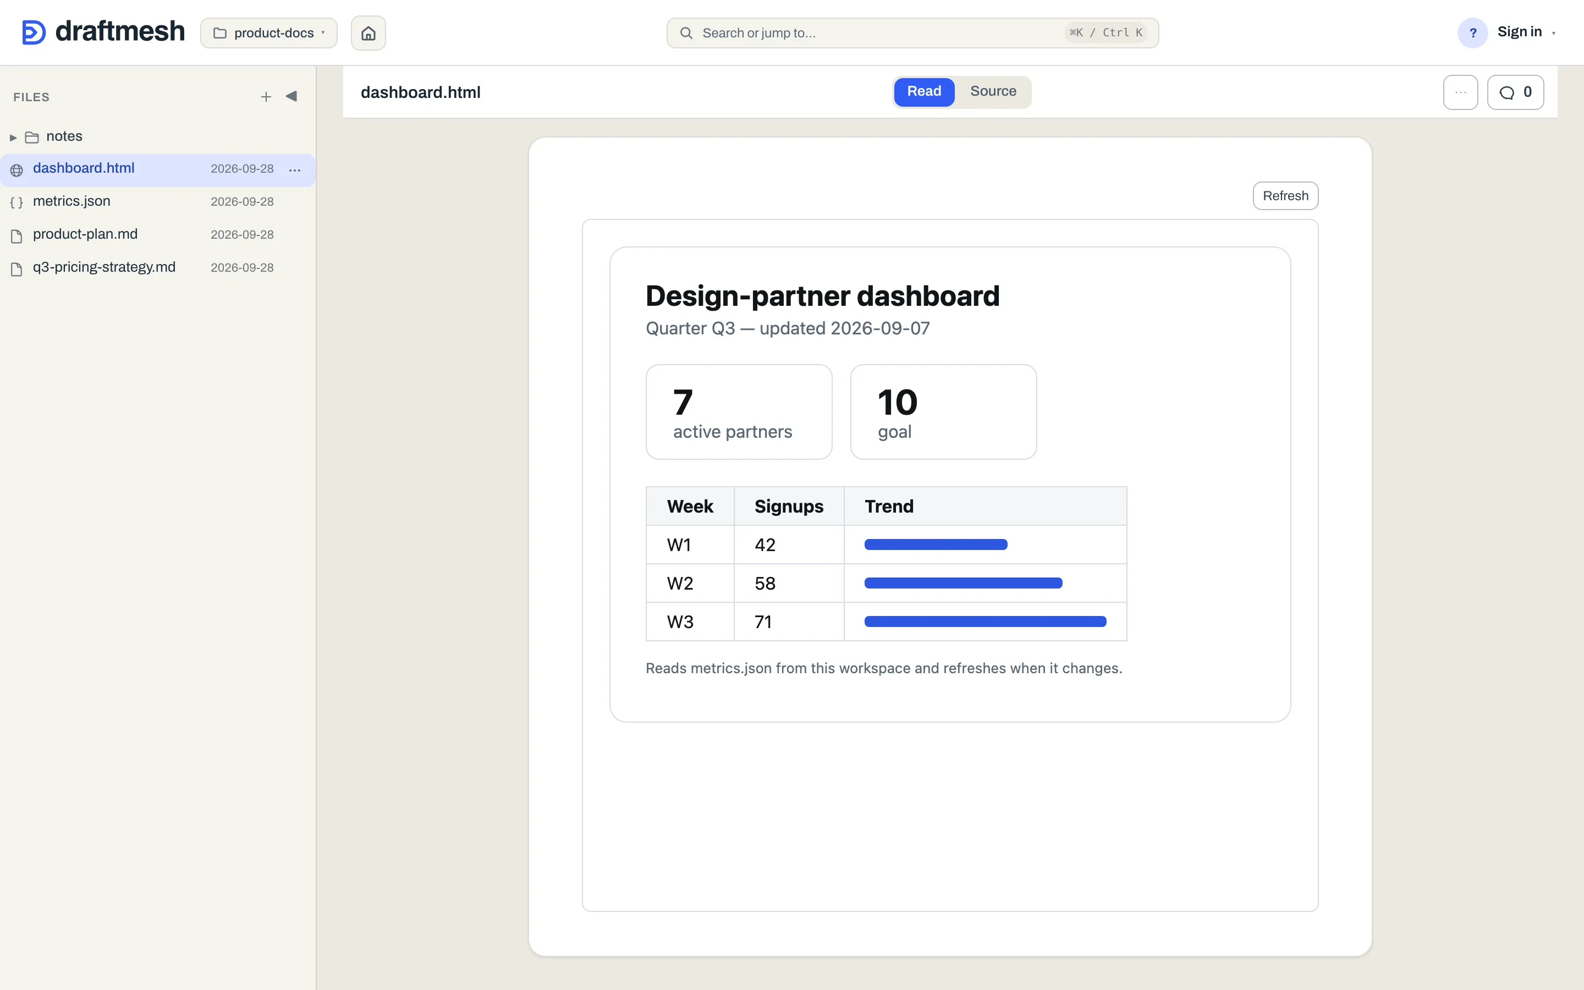Select dashboard.html in file list
The image size is (1584, 990).
coord(158,169)
